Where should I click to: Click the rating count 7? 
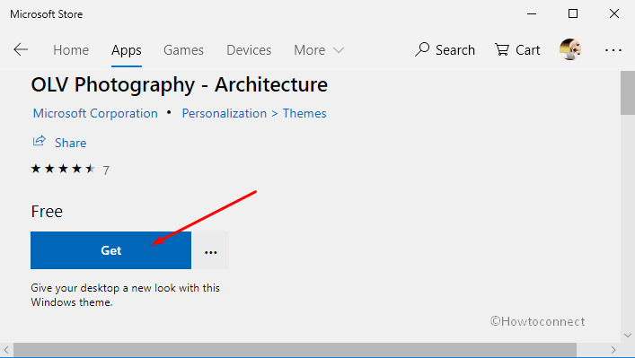pyautogui.click(x=106, y=170)
